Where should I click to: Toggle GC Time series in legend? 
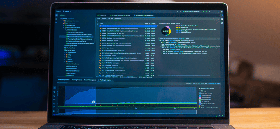pyautogui.click(x=202, y=106)
